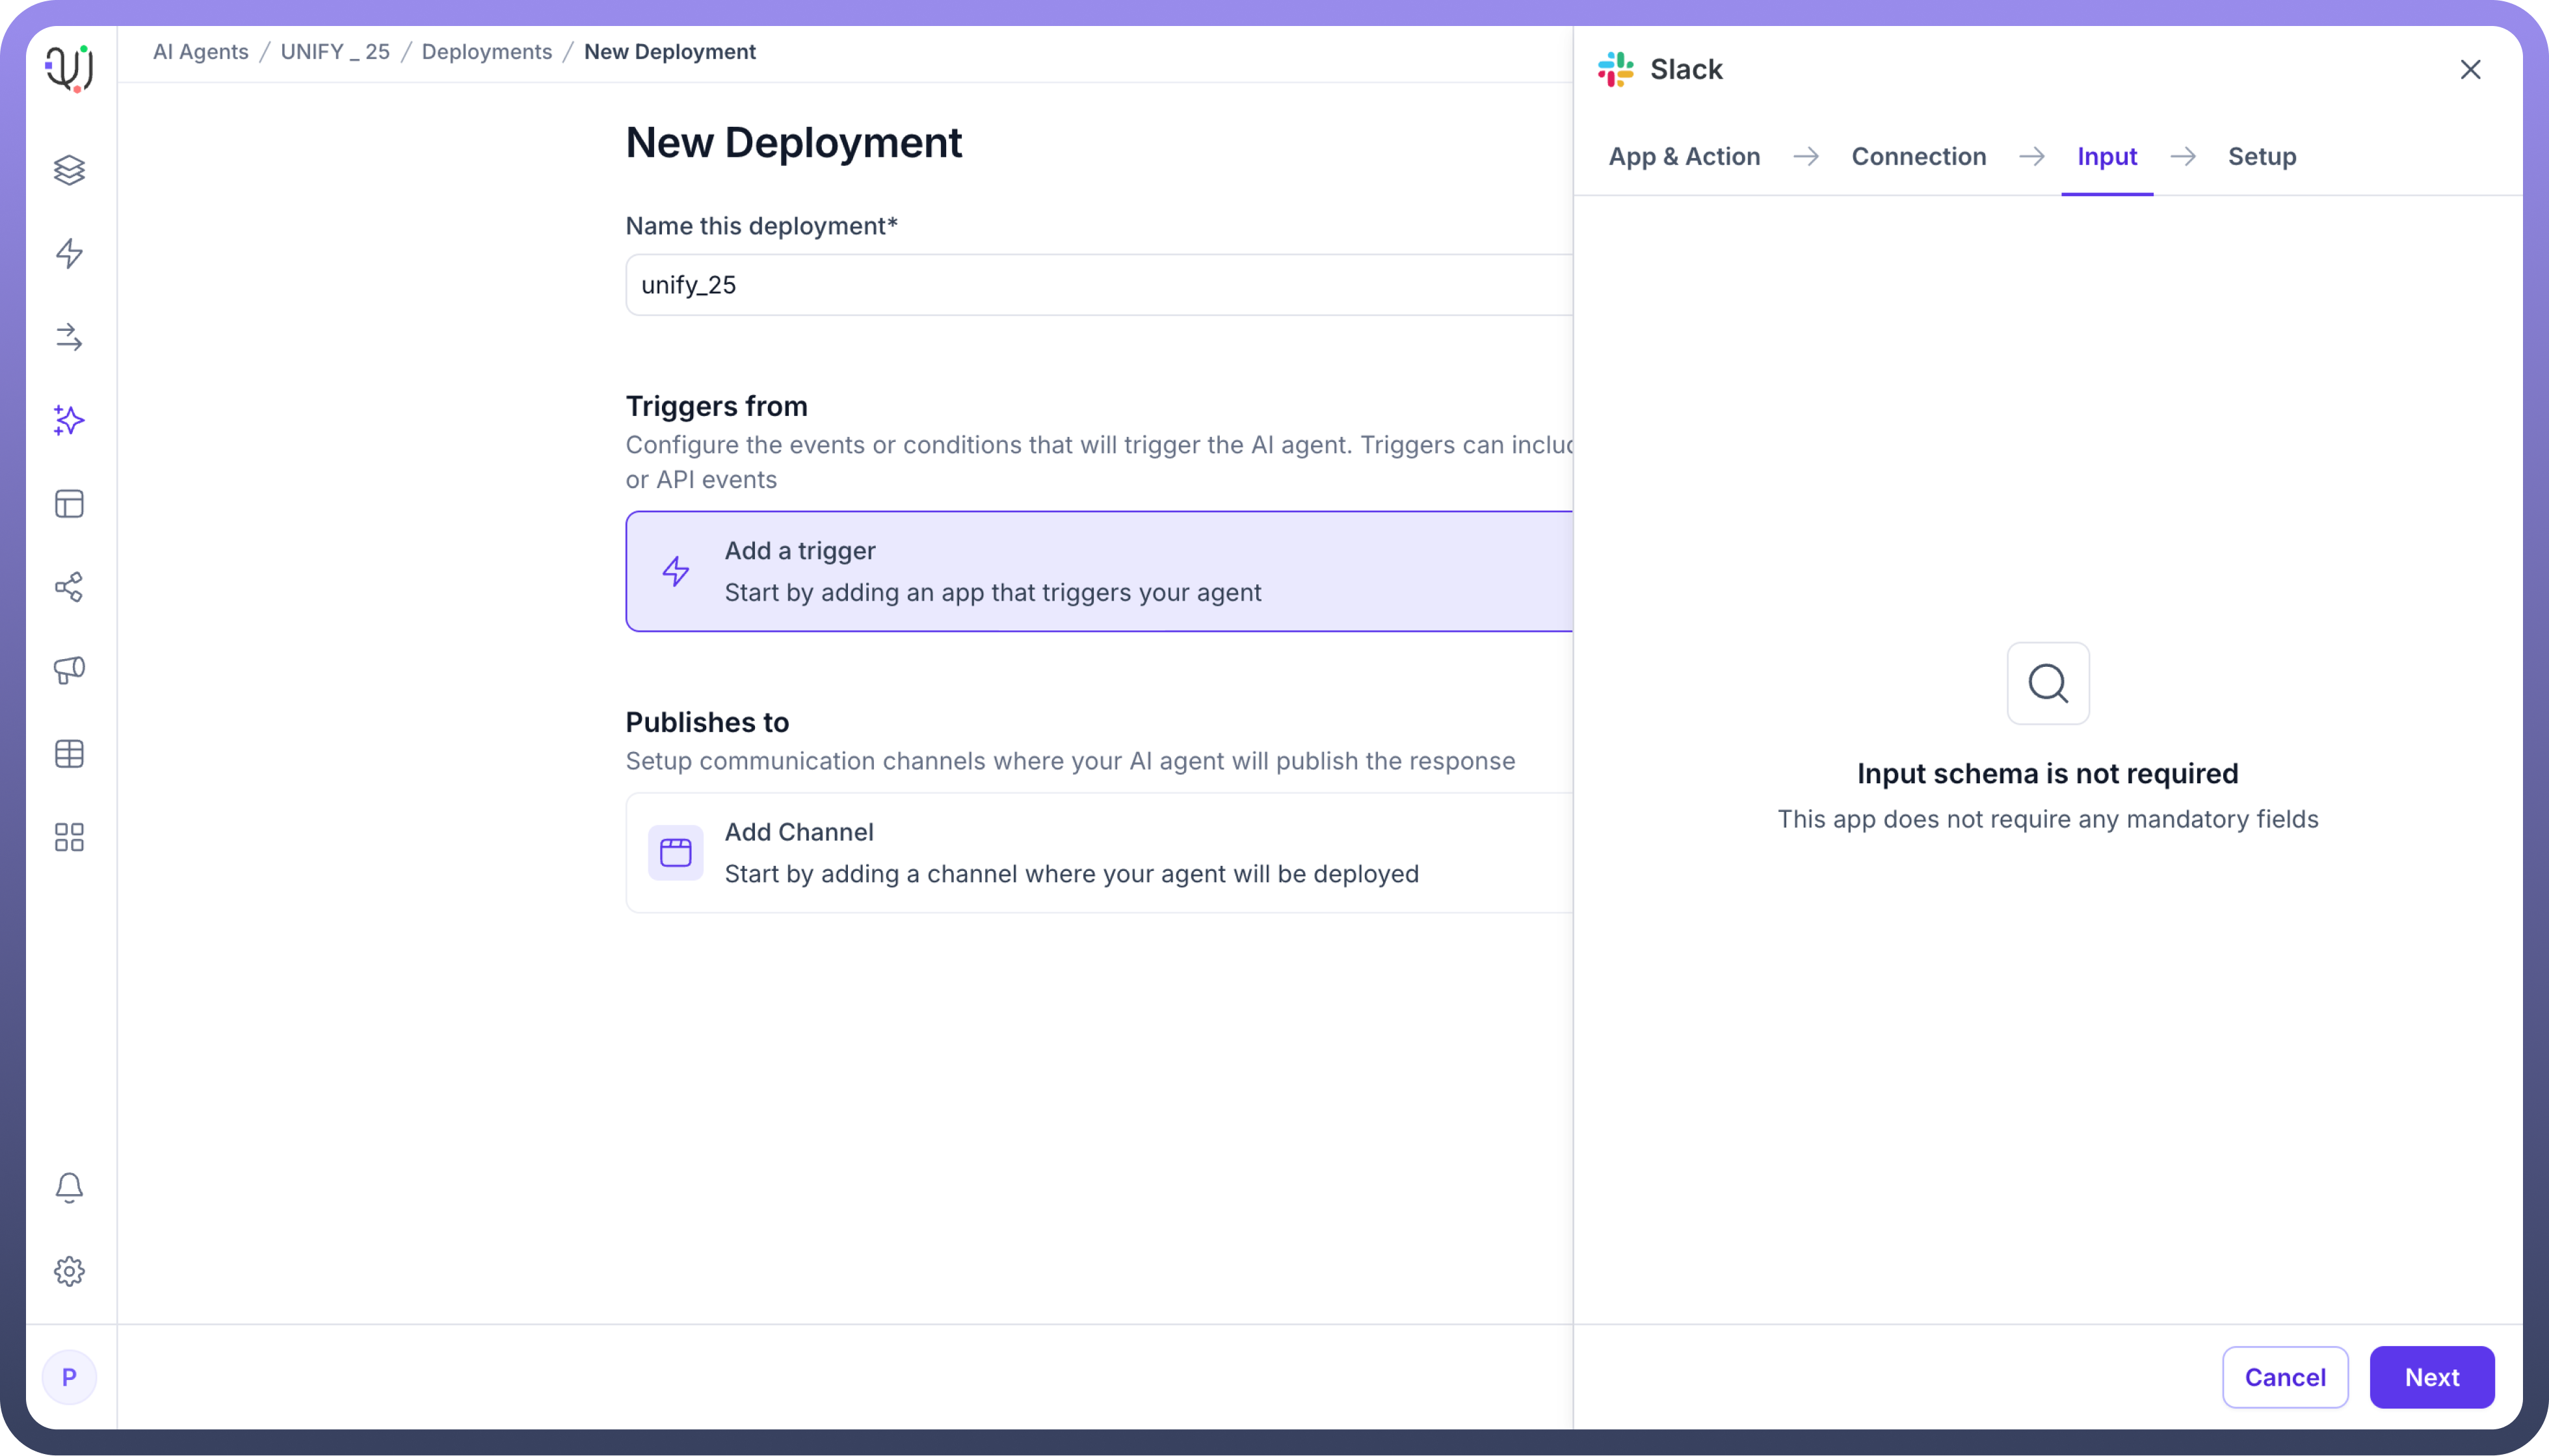Click the four-squares apps icon
The image size is (2549, 1456).
tap(69, 837)
